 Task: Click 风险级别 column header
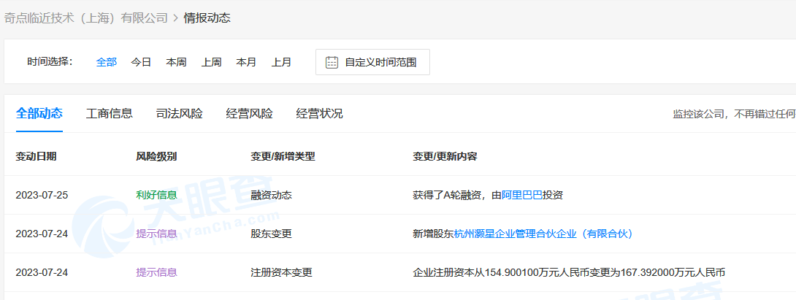pyautogui.click(x=156, y=156)
